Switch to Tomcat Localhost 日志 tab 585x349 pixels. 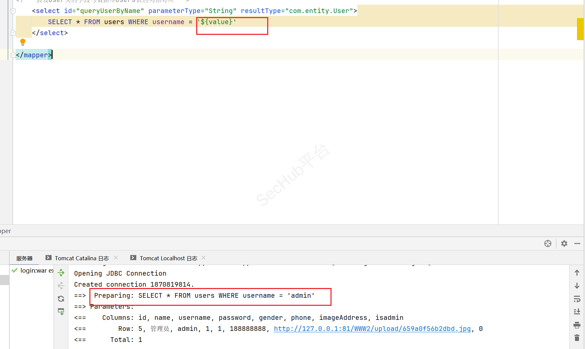coord(168,258)
